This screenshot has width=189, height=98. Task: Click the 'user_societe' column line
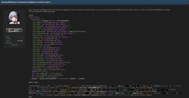(x=47, y=42)
